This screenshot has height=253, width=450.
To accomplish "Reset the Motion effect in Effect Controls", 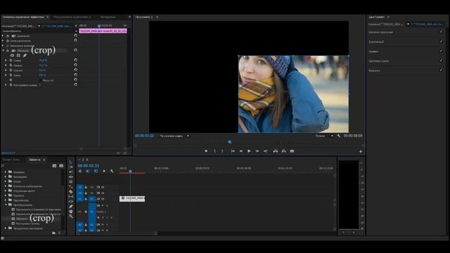I will (75, 36).
